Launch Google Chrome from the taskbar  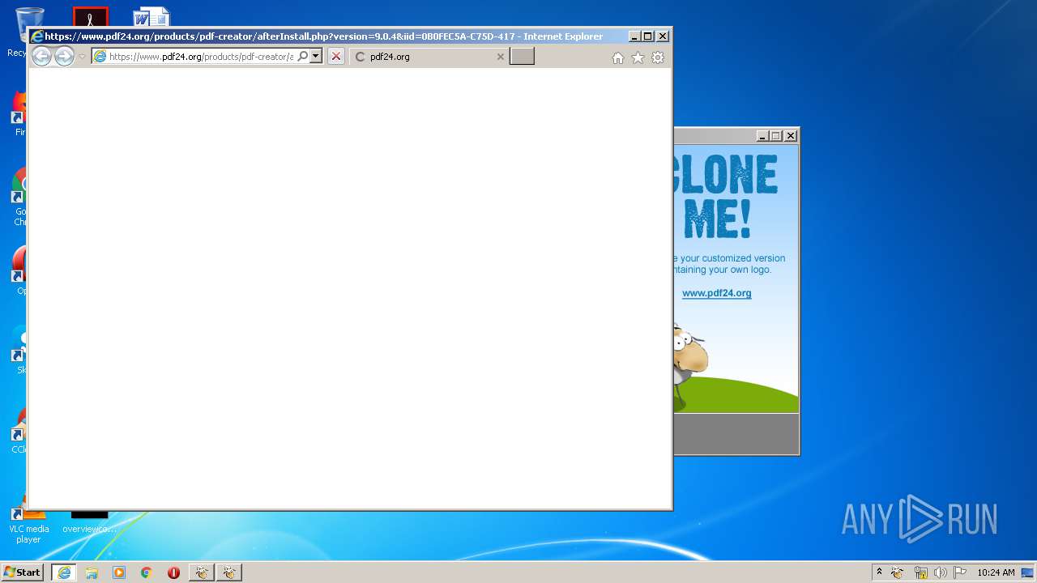pos(147,572)
